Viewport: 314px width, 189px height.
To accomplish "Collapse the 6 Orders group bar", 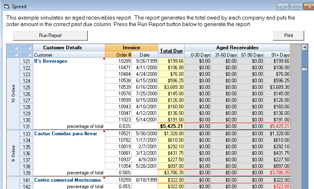I will point(13,153).
